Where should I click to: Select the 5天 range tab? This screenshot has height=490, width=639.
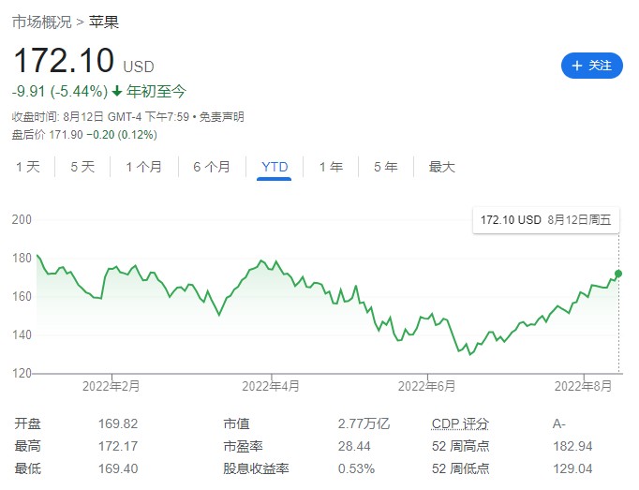pyautogui.click(x=82, y=167)
